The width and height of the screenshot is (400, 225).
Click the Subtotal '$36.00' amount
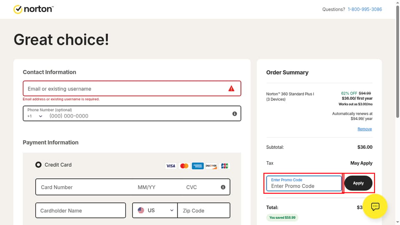tap(365, 147)
